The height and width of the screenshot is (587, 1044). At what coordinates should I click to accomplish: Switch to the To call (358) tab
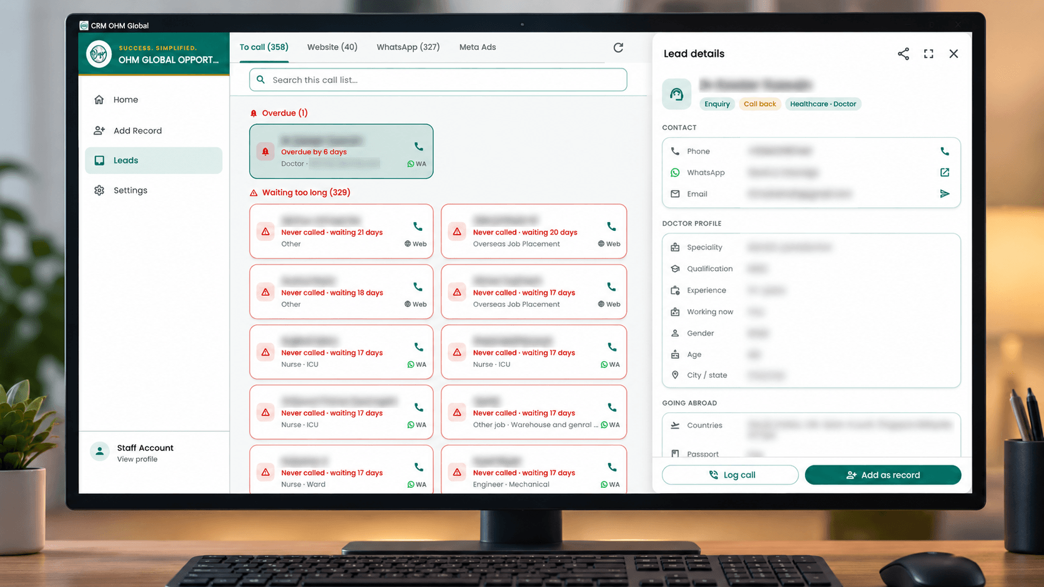(x=264, y=47)
